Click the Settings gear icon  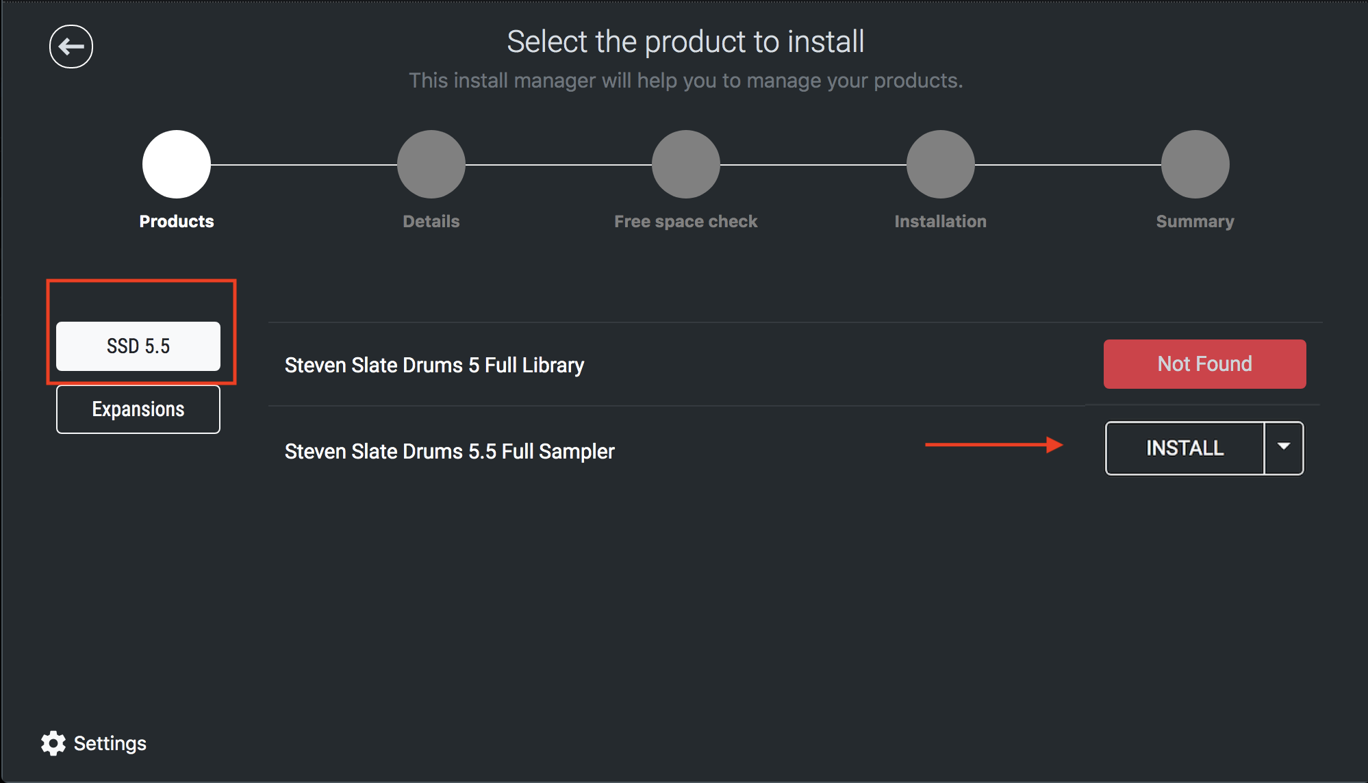(x=53, y=743)
